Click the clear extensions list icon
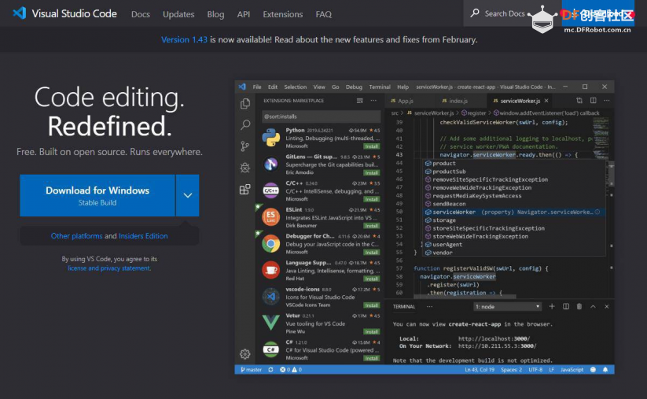The width and height of the screenshot is (647, 399). 360,101
